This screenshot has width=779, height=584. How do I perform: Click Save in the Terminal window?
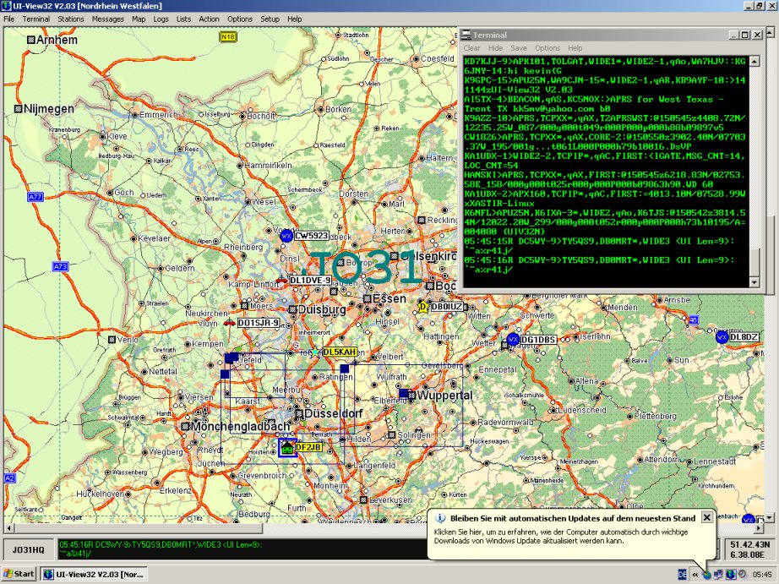(x=519, y=48)
